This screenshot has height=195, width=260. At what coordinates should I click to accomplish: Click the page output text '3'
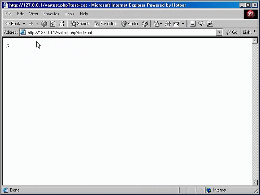click(x=8, y=46)
